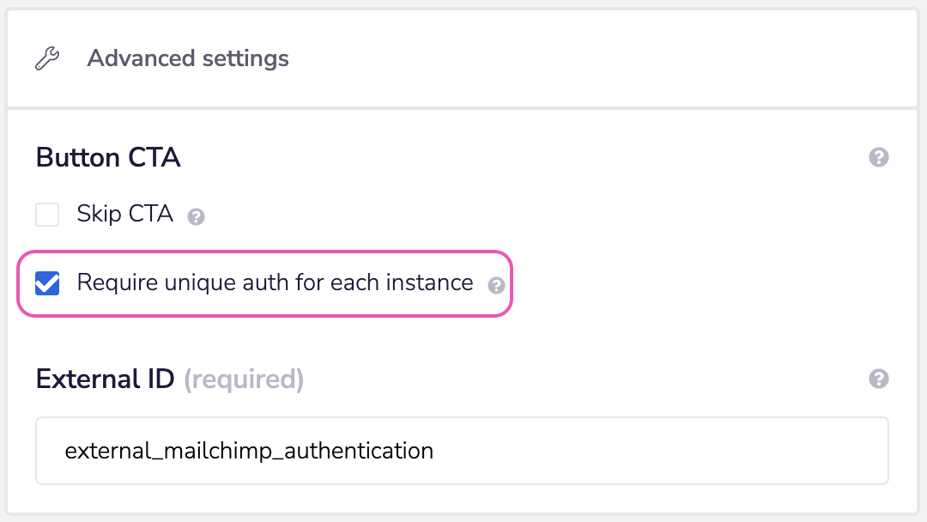Click the wrench icon beside Advanced settings
The width and height of the screenshot is (927, 522).
coord(47,59)
